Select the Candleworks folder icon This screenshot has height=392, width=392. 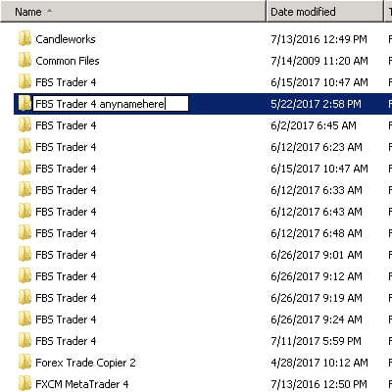point(24,39)
